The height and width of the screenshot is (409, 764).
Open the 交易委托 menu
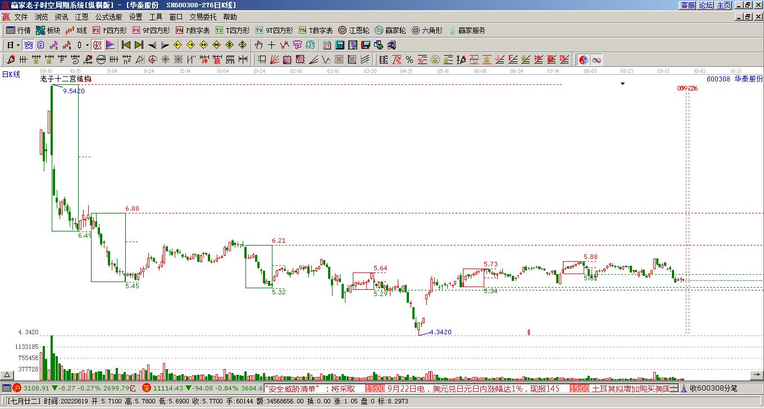click(x=203, y=17)
